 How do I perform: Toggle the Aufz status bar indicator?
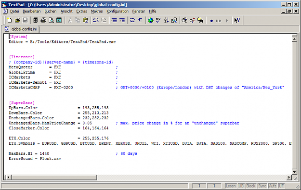pos(273,186)
